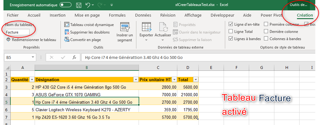
Task: Click the Convertir en plage icon
Action: click(67, 40)
